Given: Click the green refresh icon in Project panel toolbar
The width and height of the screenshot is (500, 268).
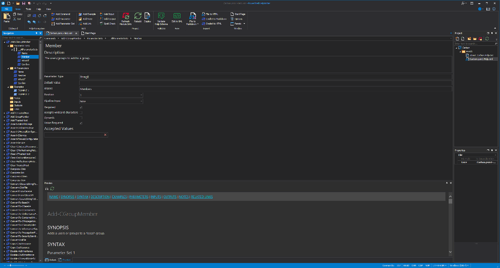Looking at the screenshot, I should click(x=487, y=39).
